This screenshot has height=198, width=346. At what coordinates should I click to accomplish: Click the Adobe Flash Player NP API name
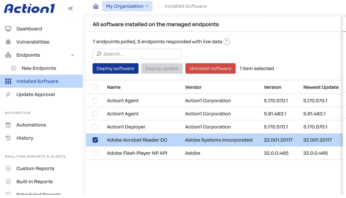pos(137,153)
